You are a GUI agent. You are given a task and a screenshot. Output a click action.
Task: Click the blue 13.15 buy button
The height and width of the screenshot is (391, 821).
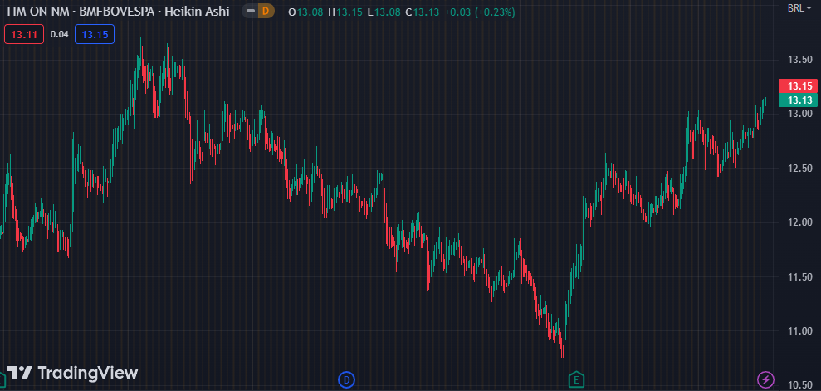coord(95,35)
